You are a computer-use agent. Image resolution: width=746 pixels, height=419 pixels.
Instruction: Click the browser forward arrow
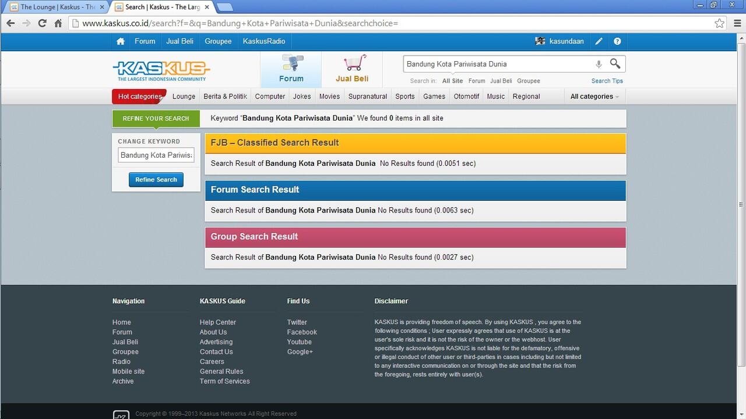coord(26,23)
